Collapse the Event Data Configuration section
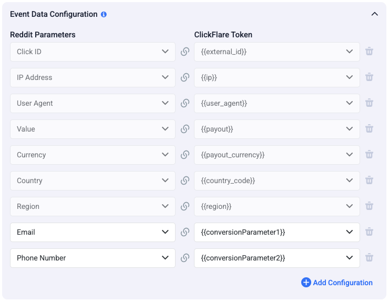The image size is (389, 301). 374,14
